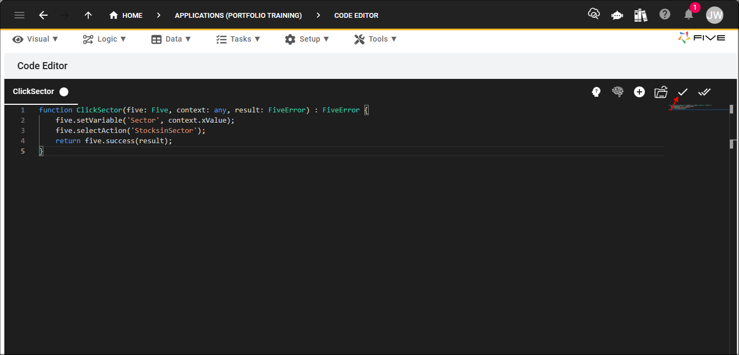Save all tabs with double checkmark

[704, 92]
